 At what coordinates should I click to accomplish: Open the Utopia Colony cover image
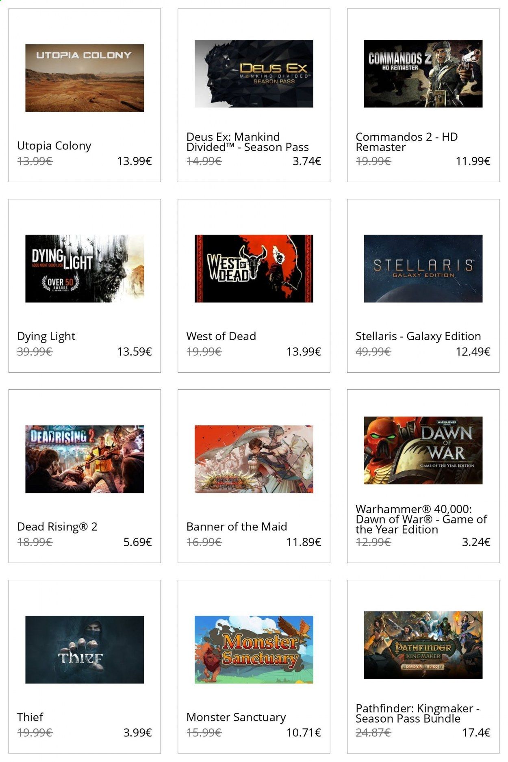pyautogui.click(x=85, y=78)
